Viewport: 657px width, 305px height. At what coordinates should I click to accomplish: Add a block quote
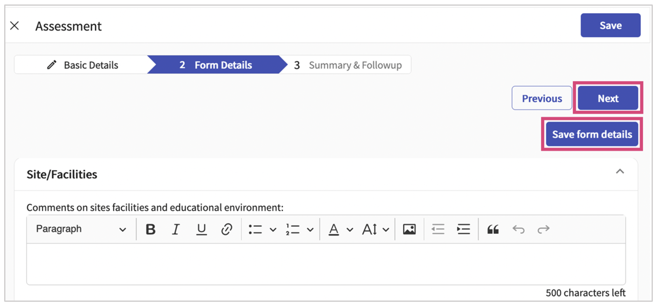pyautogui.click(x=493, y=229)
